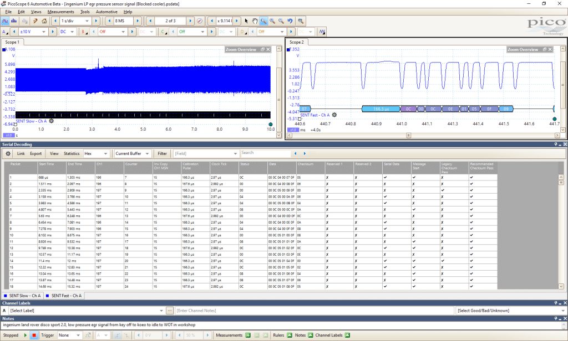Open the Auto setup wand tool
Image resolution: width=568 pixels, height=341 pixels.
pos(35,21)
